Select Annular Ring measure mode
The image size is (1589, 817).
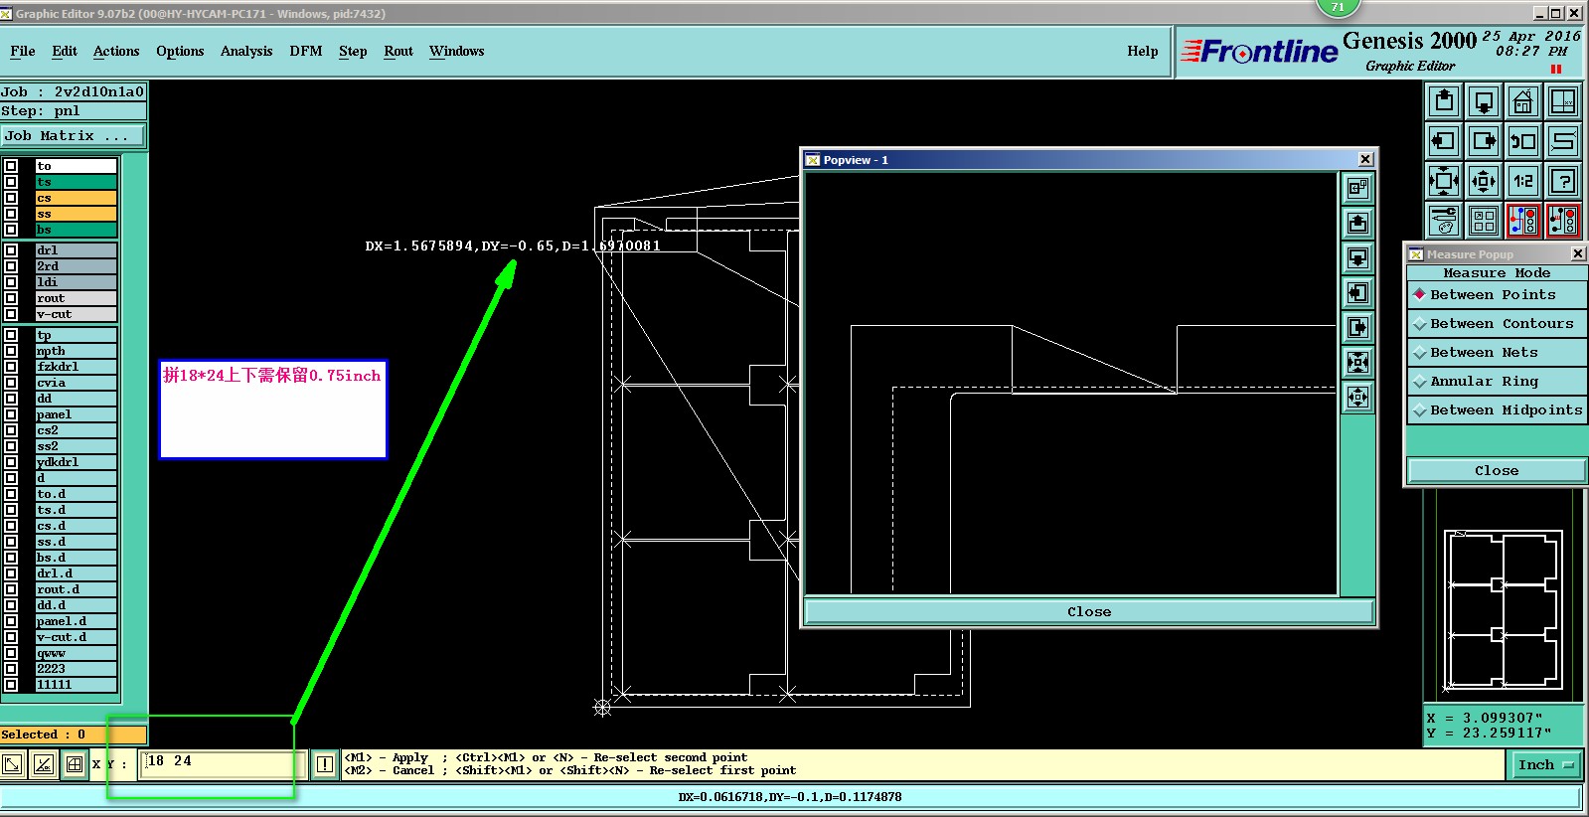pyautogui.click(x=1497, y=382)
